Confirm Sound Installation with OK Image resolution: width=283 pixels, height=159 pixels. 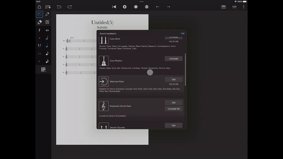pyautogui.click(x=183, y=34)
